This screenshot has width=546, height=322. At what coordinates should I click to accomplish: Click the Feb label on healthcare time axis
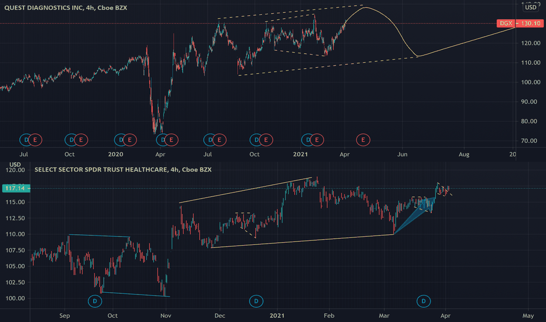click(329, 316)
